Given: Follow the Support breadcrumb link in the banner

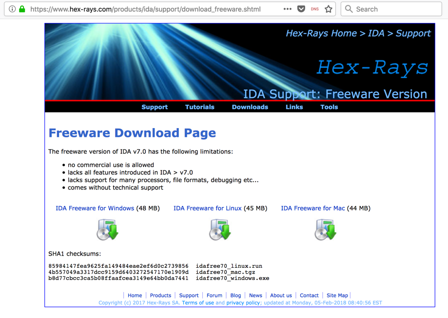Looking at the screenshot, I should pos(413,34).
